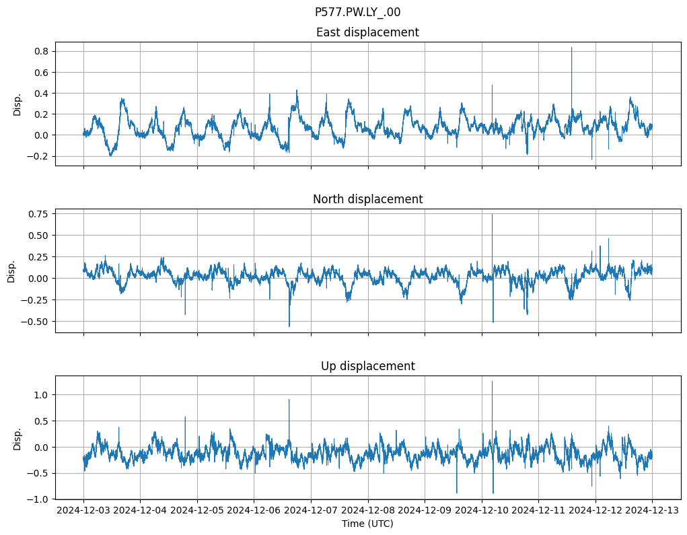This screenshot has width=687, height=535.
Task: Click the North plot's Disp. axis label
Action: 12,271
